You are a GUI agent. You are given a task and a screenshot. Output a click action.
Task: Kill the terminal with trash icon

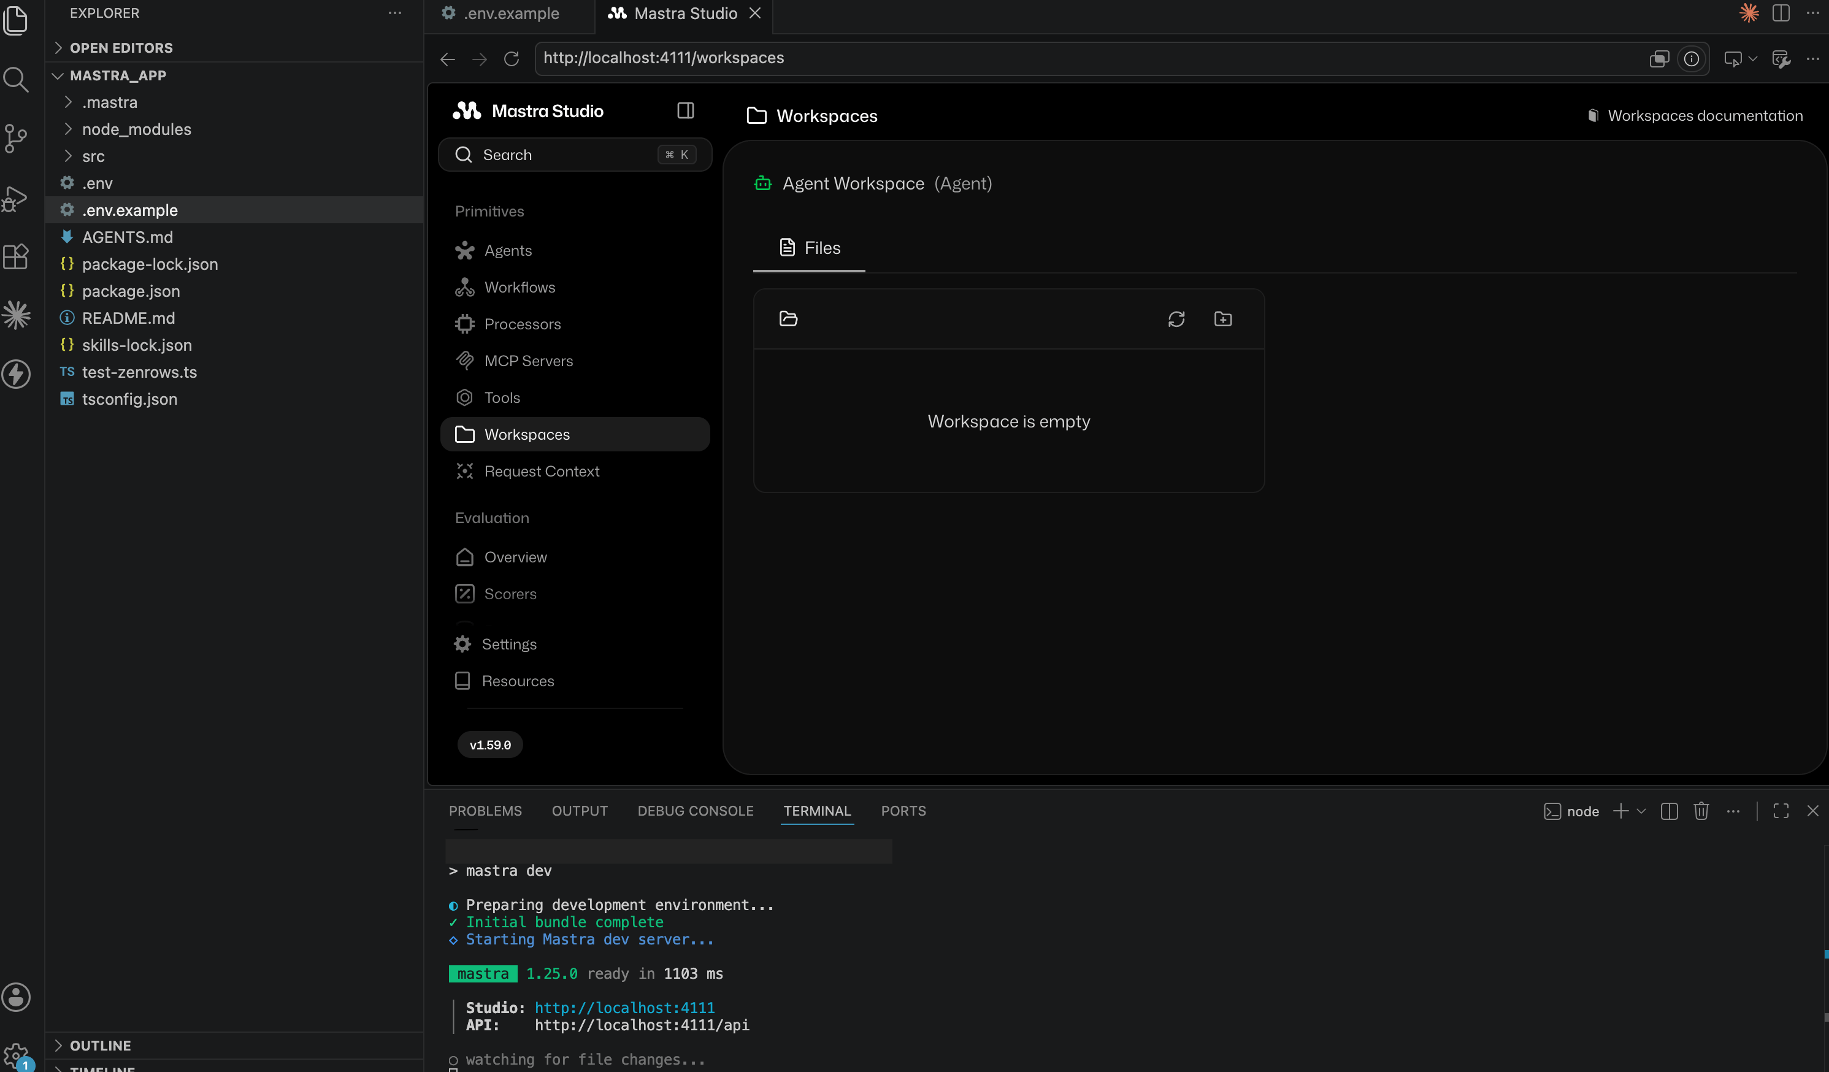1701,811
